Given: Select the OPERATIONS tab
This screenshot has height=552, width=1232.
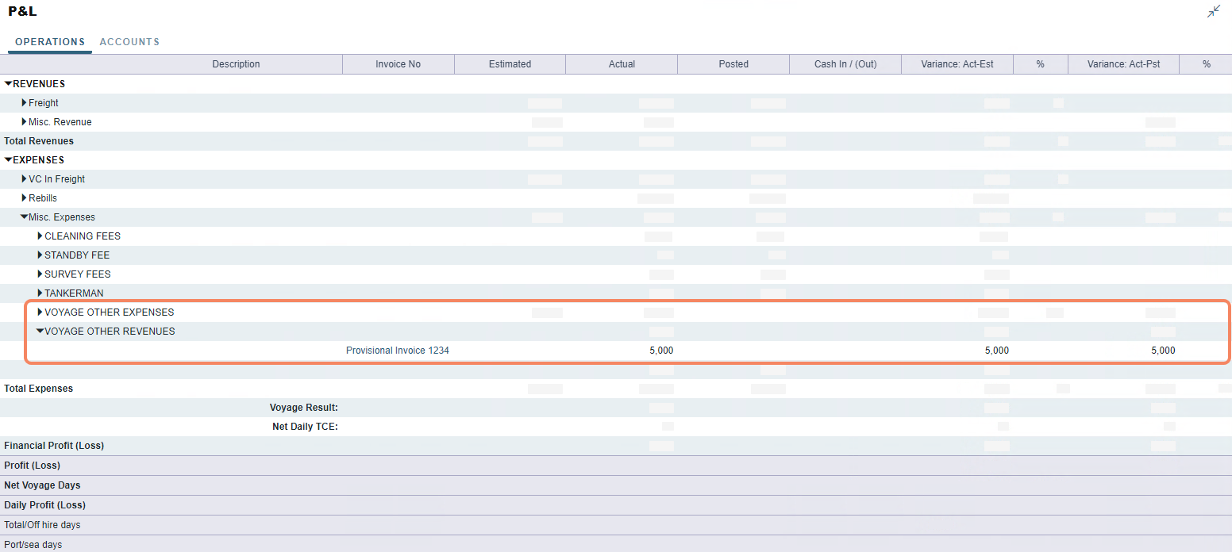Looking at the screenshot, I should coord(49,42).
